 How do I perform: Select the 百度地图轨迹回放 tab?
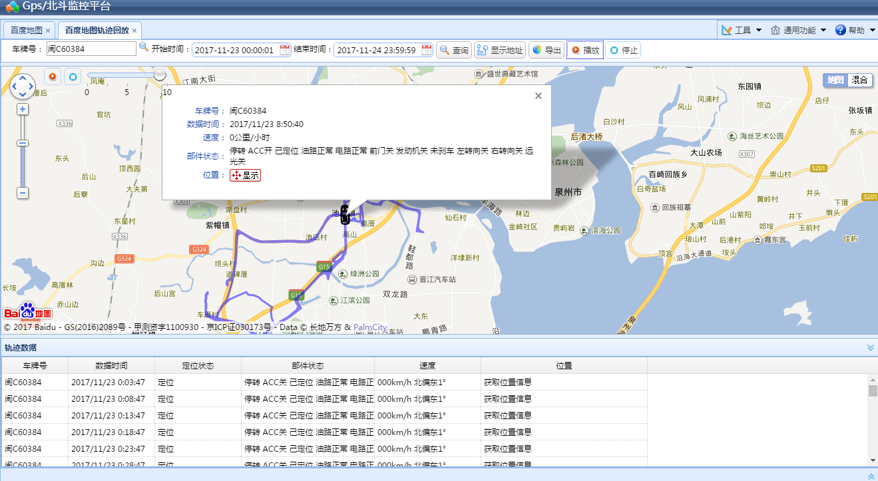[x=97, y=31]
